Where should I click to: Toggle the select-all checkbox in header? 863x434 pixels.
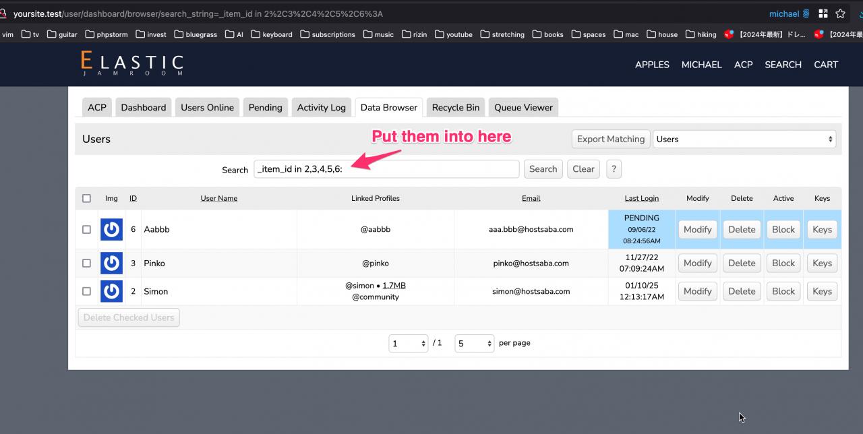[86, 198]
